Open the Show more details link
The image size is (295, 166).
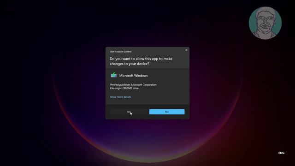pyautogui.click(x=120, y=97)
